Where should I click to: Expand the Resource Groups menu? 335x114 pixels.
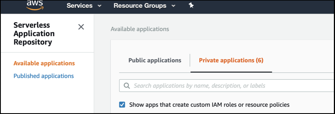tap(144, 6)
